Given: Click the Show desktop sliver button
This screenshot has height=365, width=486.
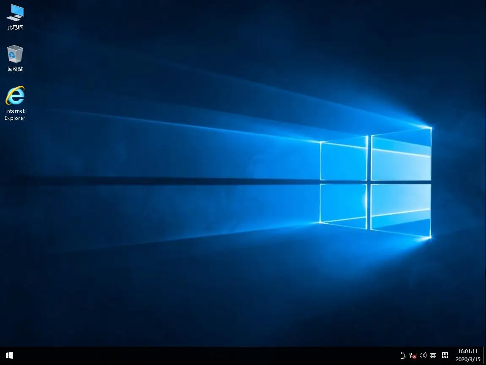Looking at the screenshot, I should [484, 355].
